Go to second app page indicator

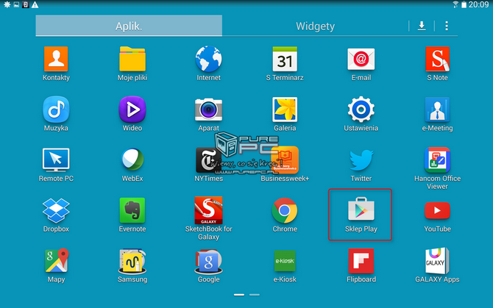click(255, 295)
